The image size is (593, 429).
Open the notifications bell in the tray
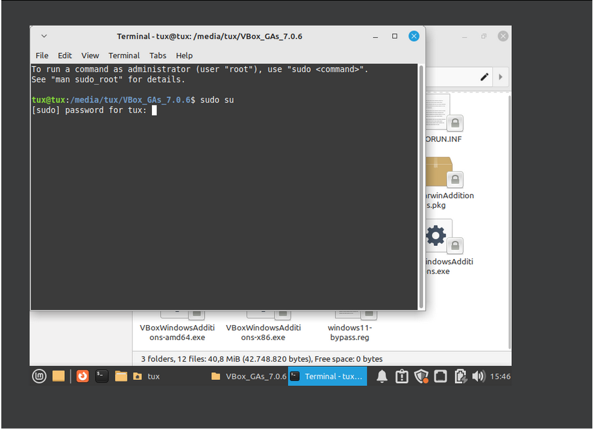click(382, 377)
